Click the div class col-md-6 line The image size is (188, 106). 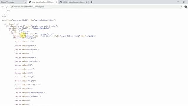(x=32, y=26)
